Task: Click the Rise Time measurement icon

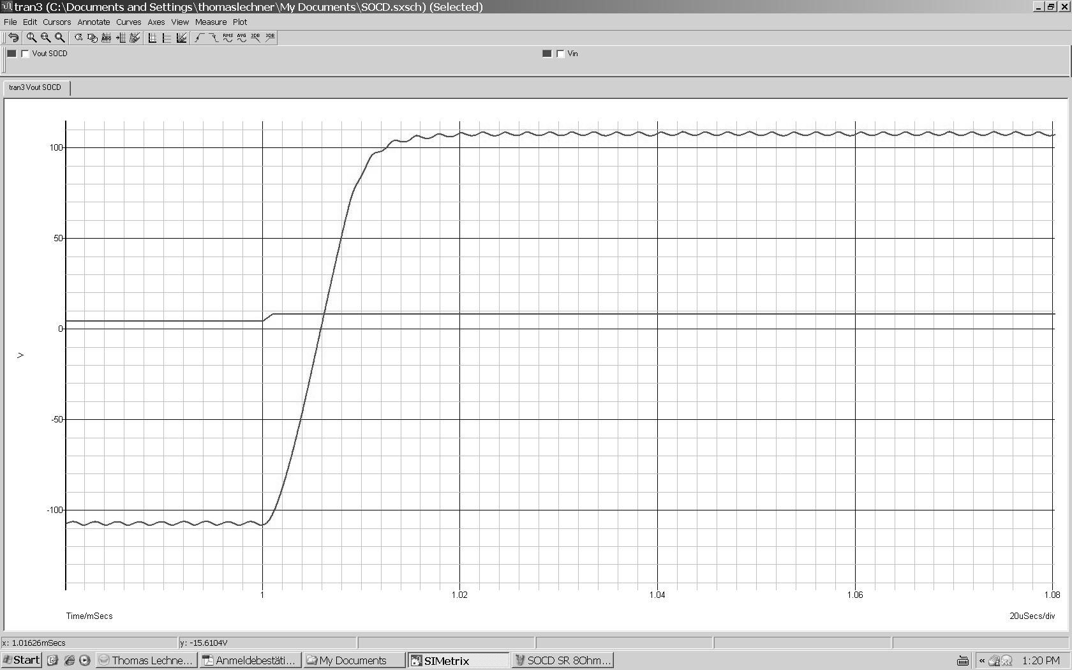Action: pyautogui.click(x=199, y=38)
